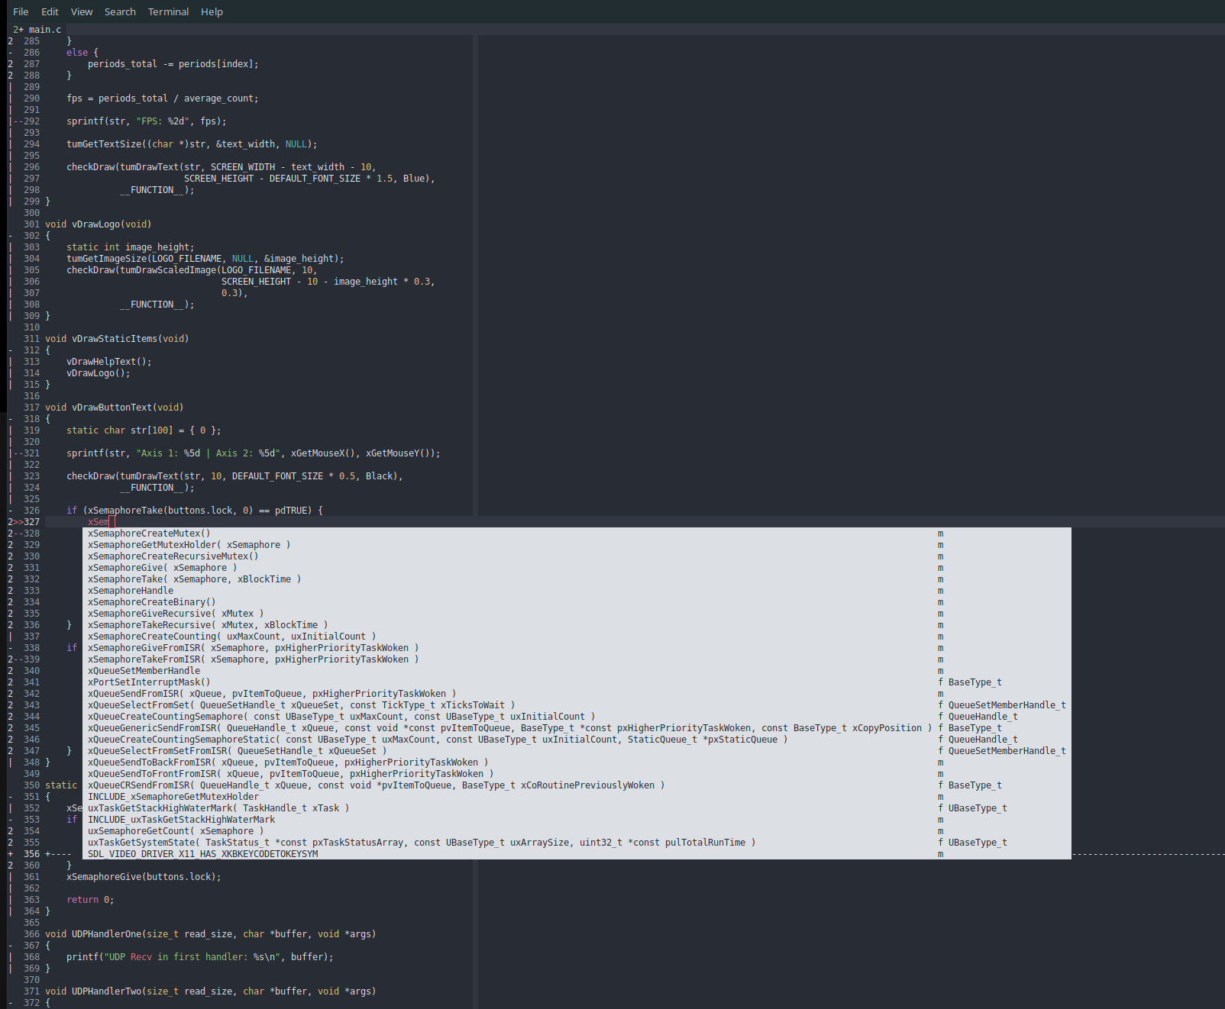
Task: Collapse the fold at line 367
Action: pyautogui.click(x=11, y=946)
